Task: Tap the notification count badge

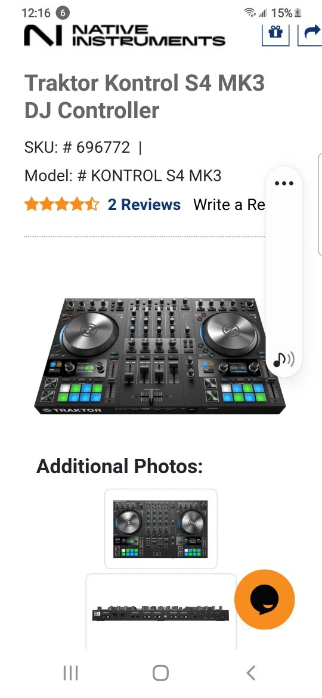Action: pyautogui.click(x=62, y=13)
